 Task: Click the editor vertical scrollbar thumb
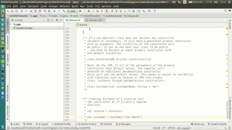[x=227, y=109]
